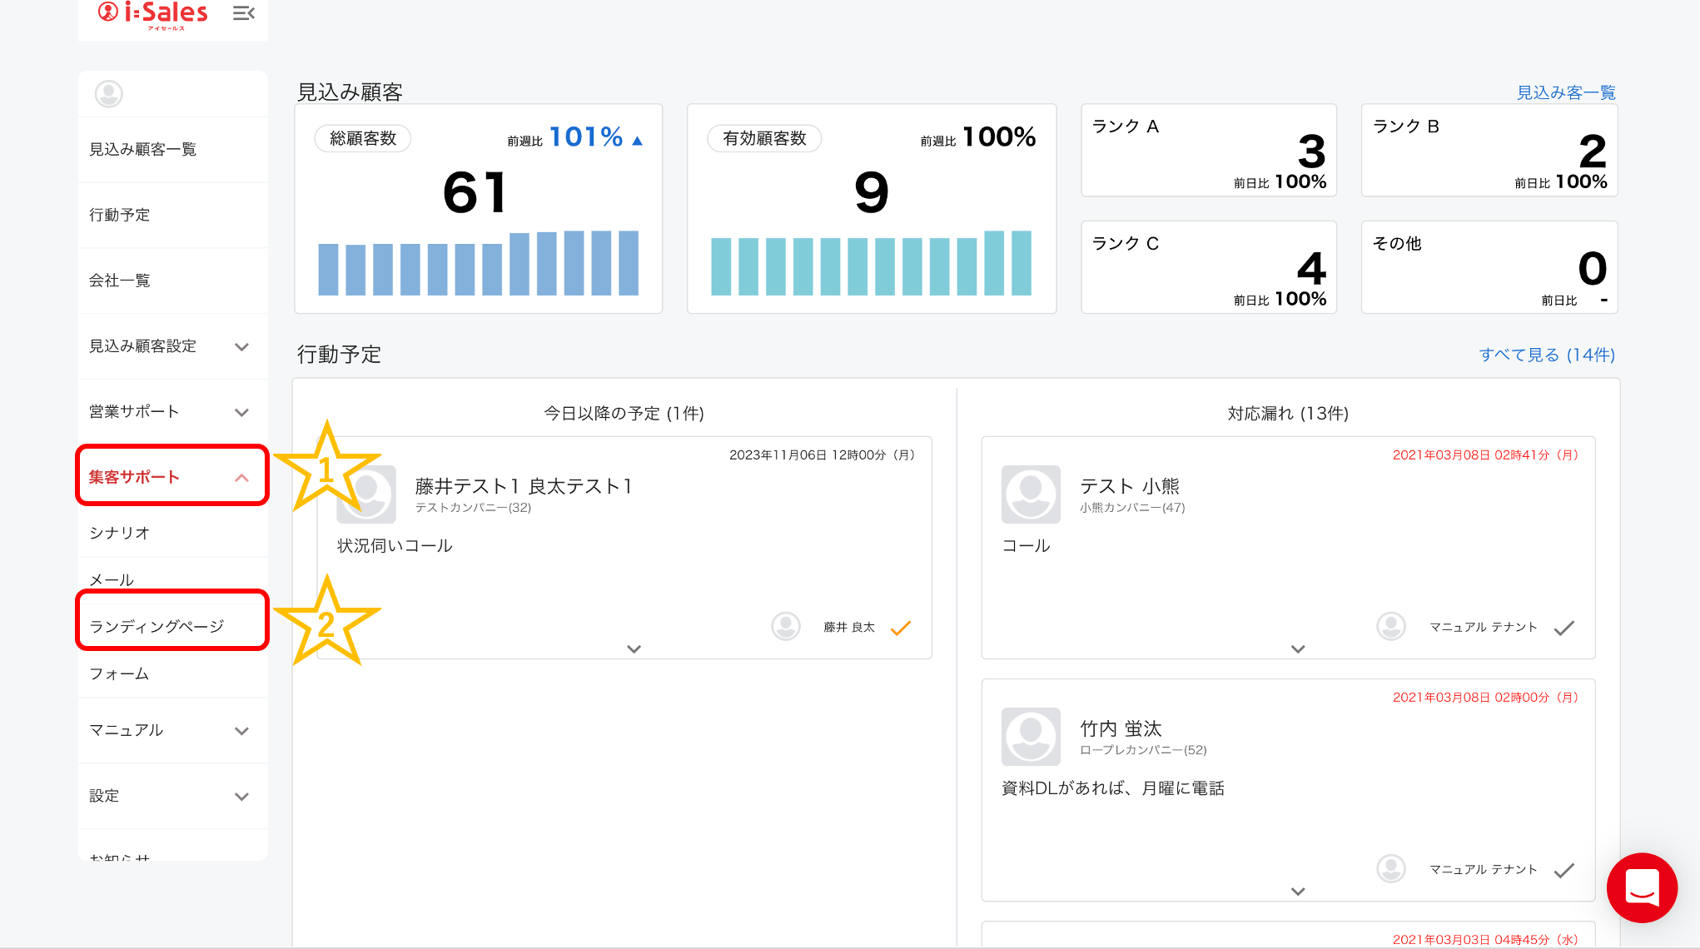Mark 状況伺いコール task complete with orange check
The width and height of the screenshot is (1700, 949).
click(x=901, y=628)
